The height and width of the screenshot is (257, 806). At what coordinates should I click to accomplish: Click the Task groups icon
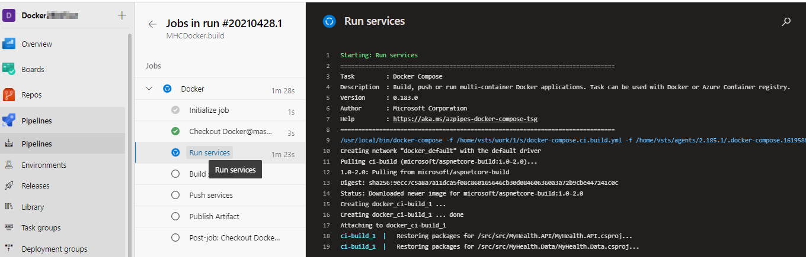click(9, 227)
